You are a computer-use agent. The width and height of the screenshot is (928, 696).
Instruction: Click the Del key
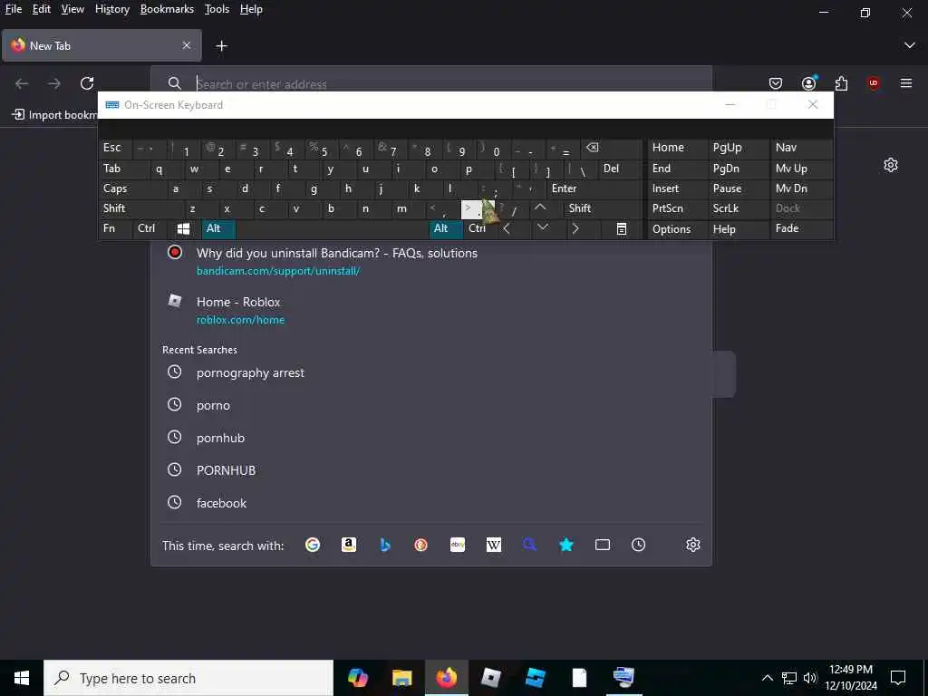[x=620, y=169]
